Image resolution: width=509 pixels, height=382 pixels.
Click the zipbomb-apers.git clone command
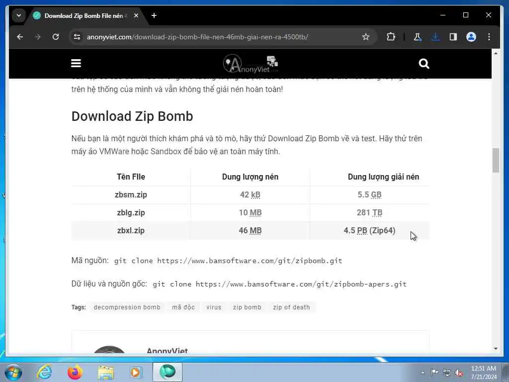coord(279,284)
